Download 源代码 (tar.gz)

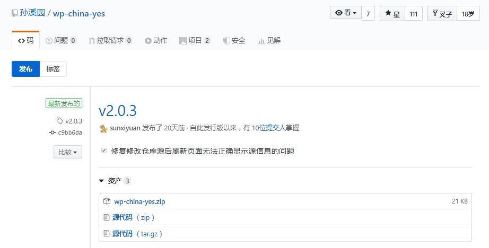(137, 234)
